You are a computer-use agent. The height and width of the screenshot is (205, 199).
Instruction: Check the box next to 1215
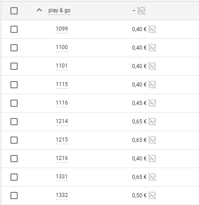(x=14, y=140)
